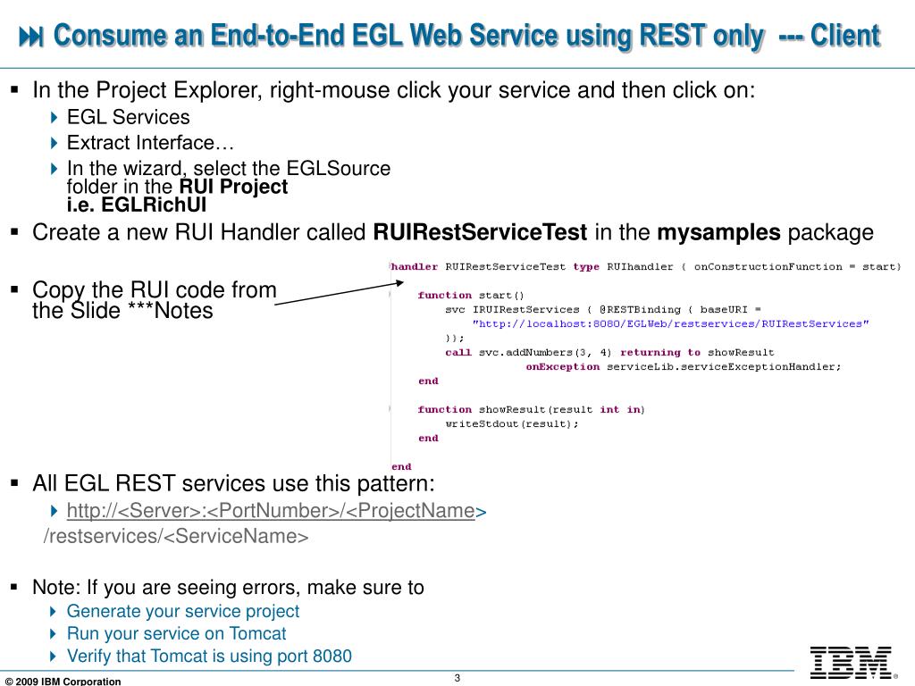Screen dimensions: 915x686
Task: Click 'All EGL REST services use this pattern:'
Action: 233,483
